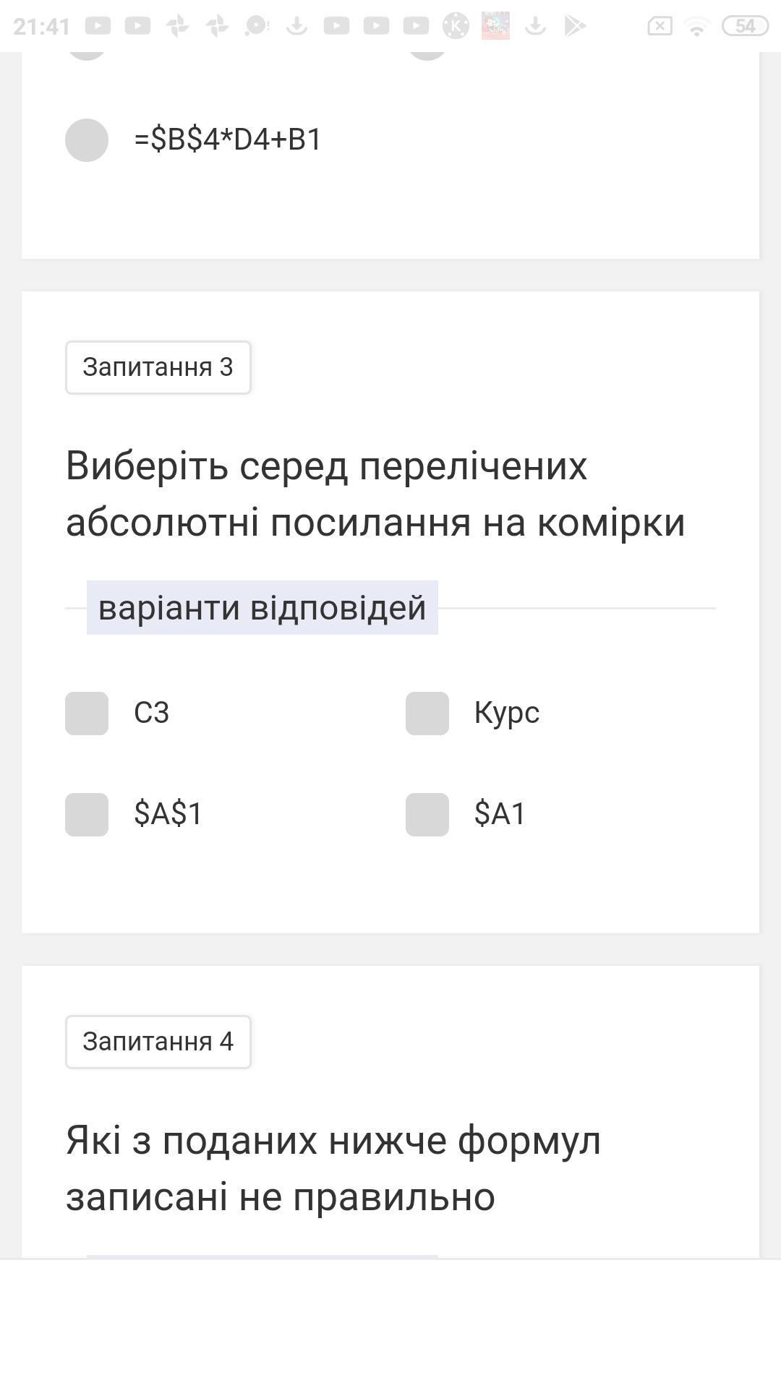Check the Курс answer option
The width and height of the screenshot is (781, 1388).
(427, 714)
